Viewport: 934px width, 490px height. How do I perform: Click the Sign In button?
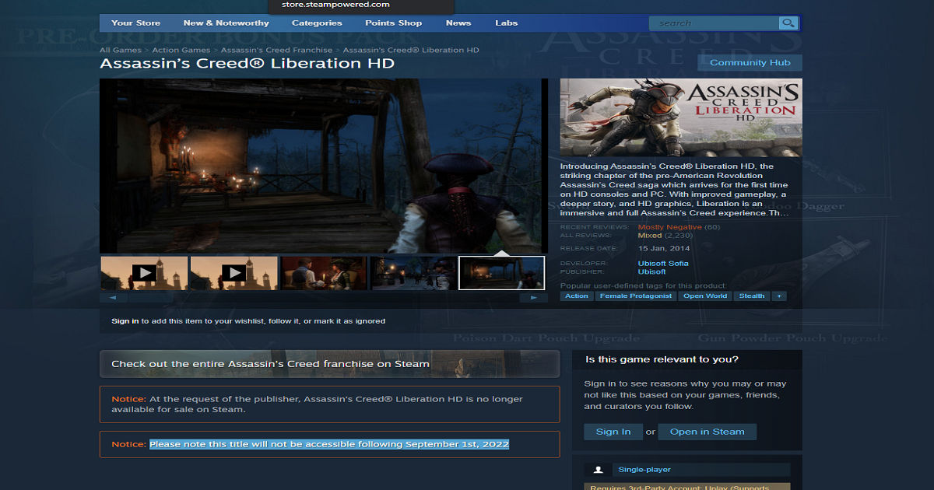coord(613,432)
